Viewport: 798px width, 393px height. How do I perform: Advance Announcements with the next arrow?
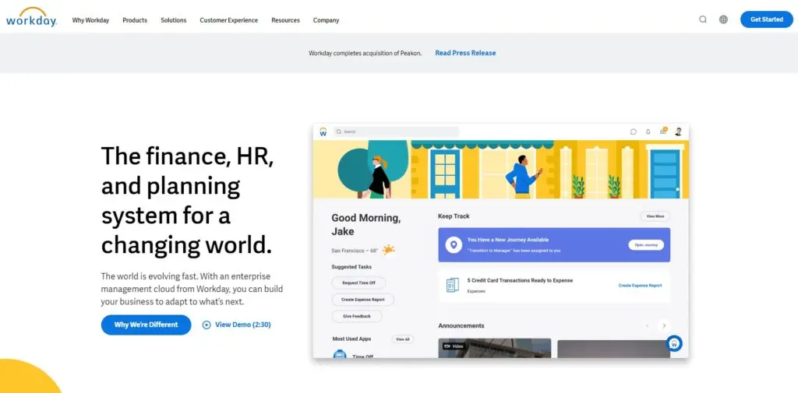pos(664,326)
